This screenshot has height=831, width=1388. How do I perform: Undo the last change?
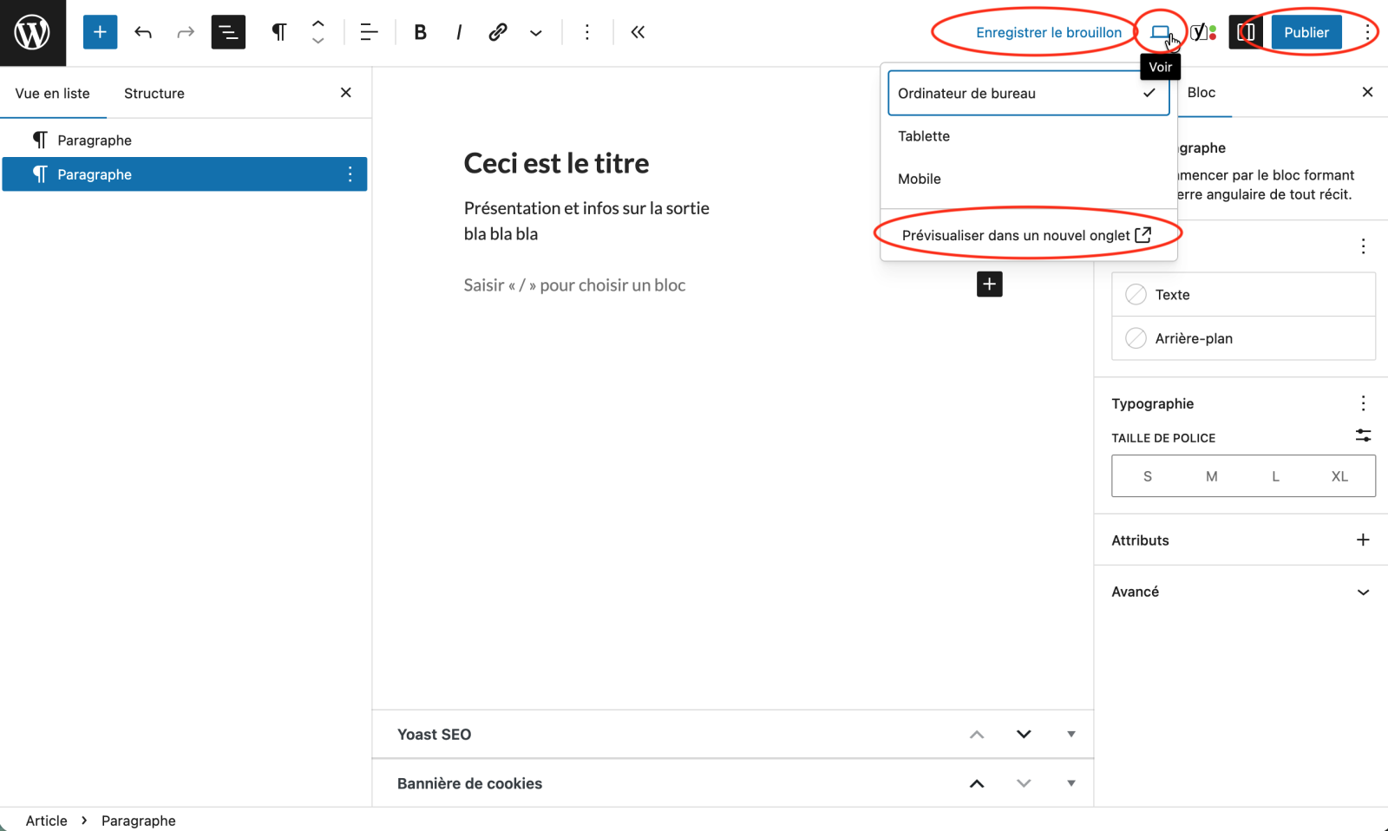(143, 33)
